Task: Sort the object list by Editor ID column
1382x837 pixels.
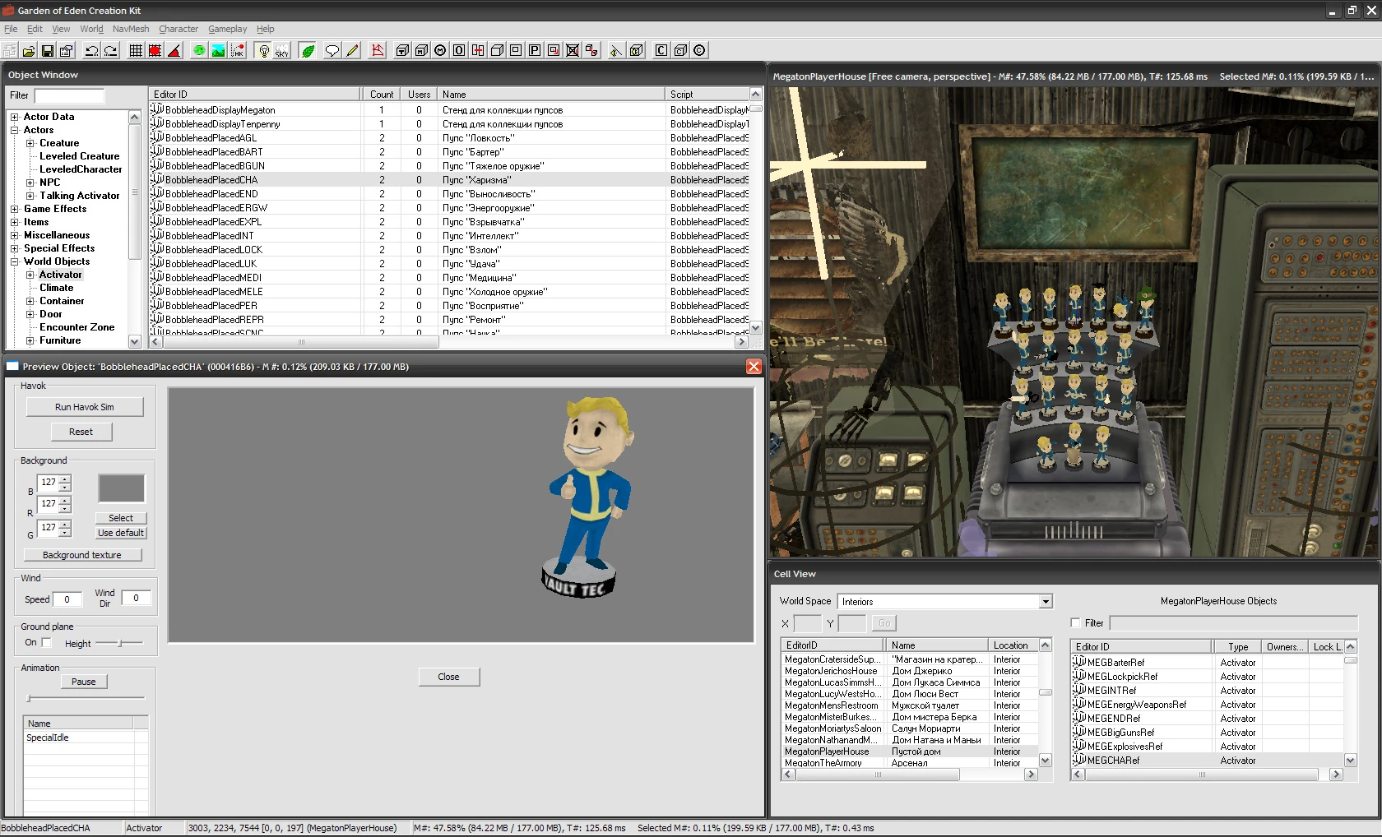Action: [x=255, y=95]
